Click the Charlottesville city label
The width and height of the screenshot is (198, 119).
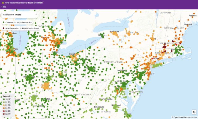click(x=106, y=99)
